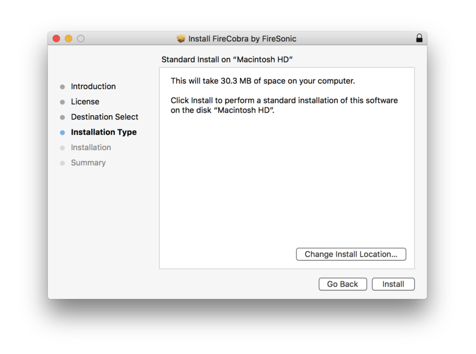The image size is (476, 354).
Task: Click the dimmed Summary step label
Action: tap(88, 163)
